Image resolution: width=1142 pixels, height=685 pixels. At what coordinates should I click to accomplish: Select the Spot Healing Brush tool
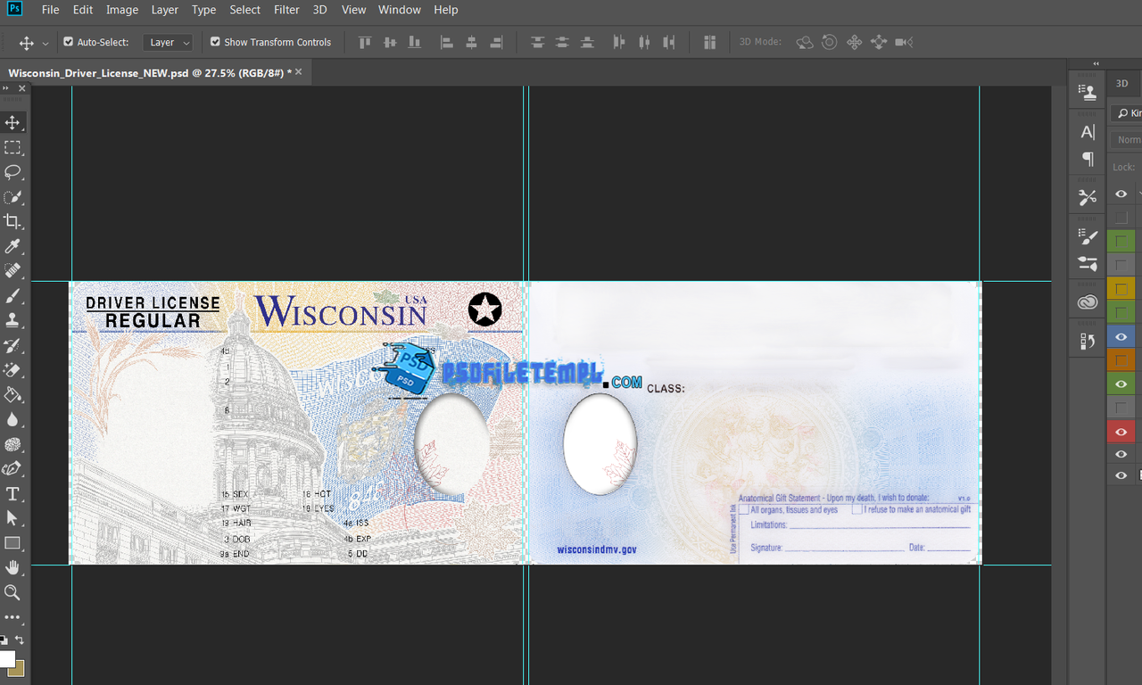[x=12, y=270]
